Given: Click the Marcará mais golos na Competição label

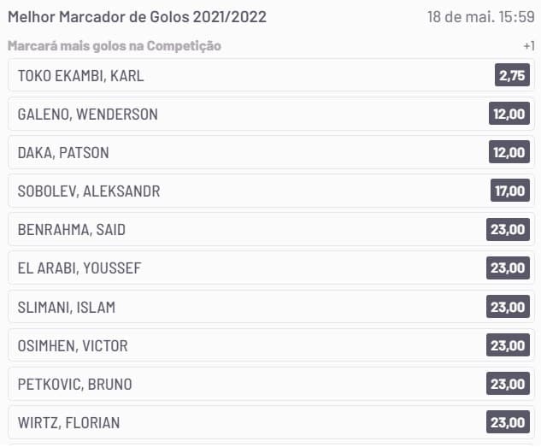Looking at the screenshot, I should (x=114, y=46).
